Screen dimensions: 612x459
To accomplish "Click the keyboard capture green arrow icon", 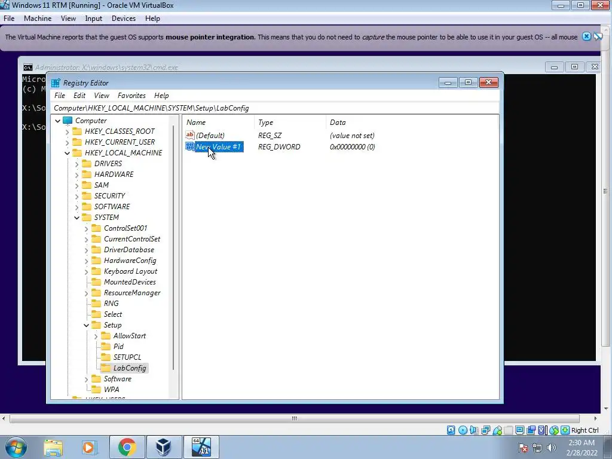I will 565,430.
